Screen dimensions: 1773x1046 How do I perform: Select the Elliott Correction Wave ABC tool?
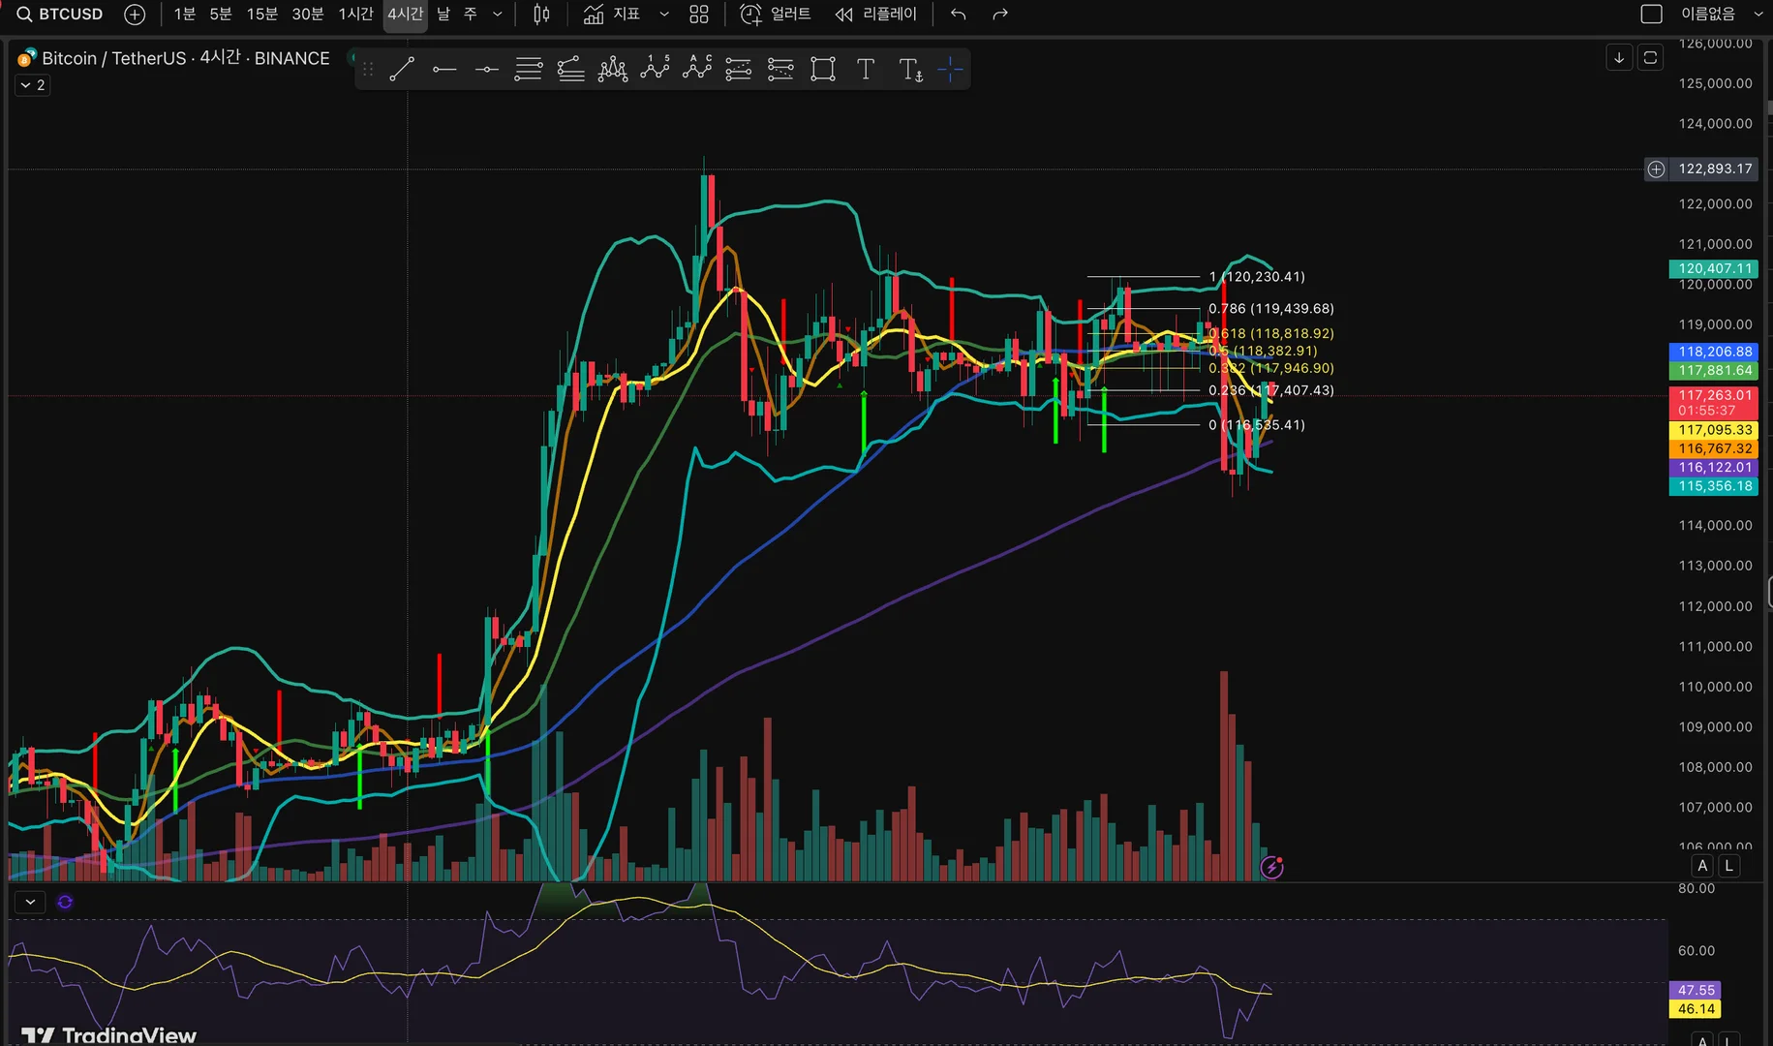click(x=697, y=69)
